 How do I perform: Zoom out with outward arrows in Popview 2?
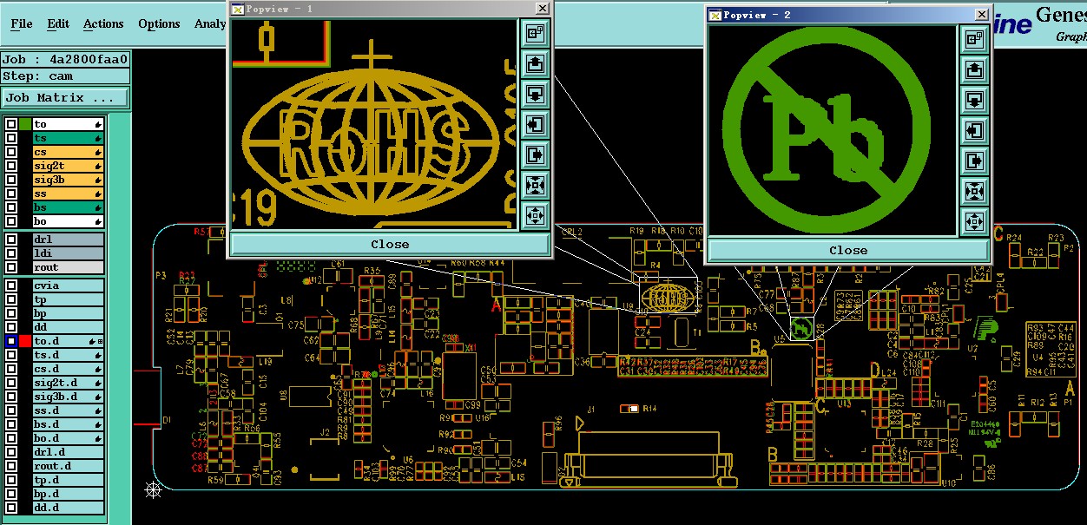[975, 221]
